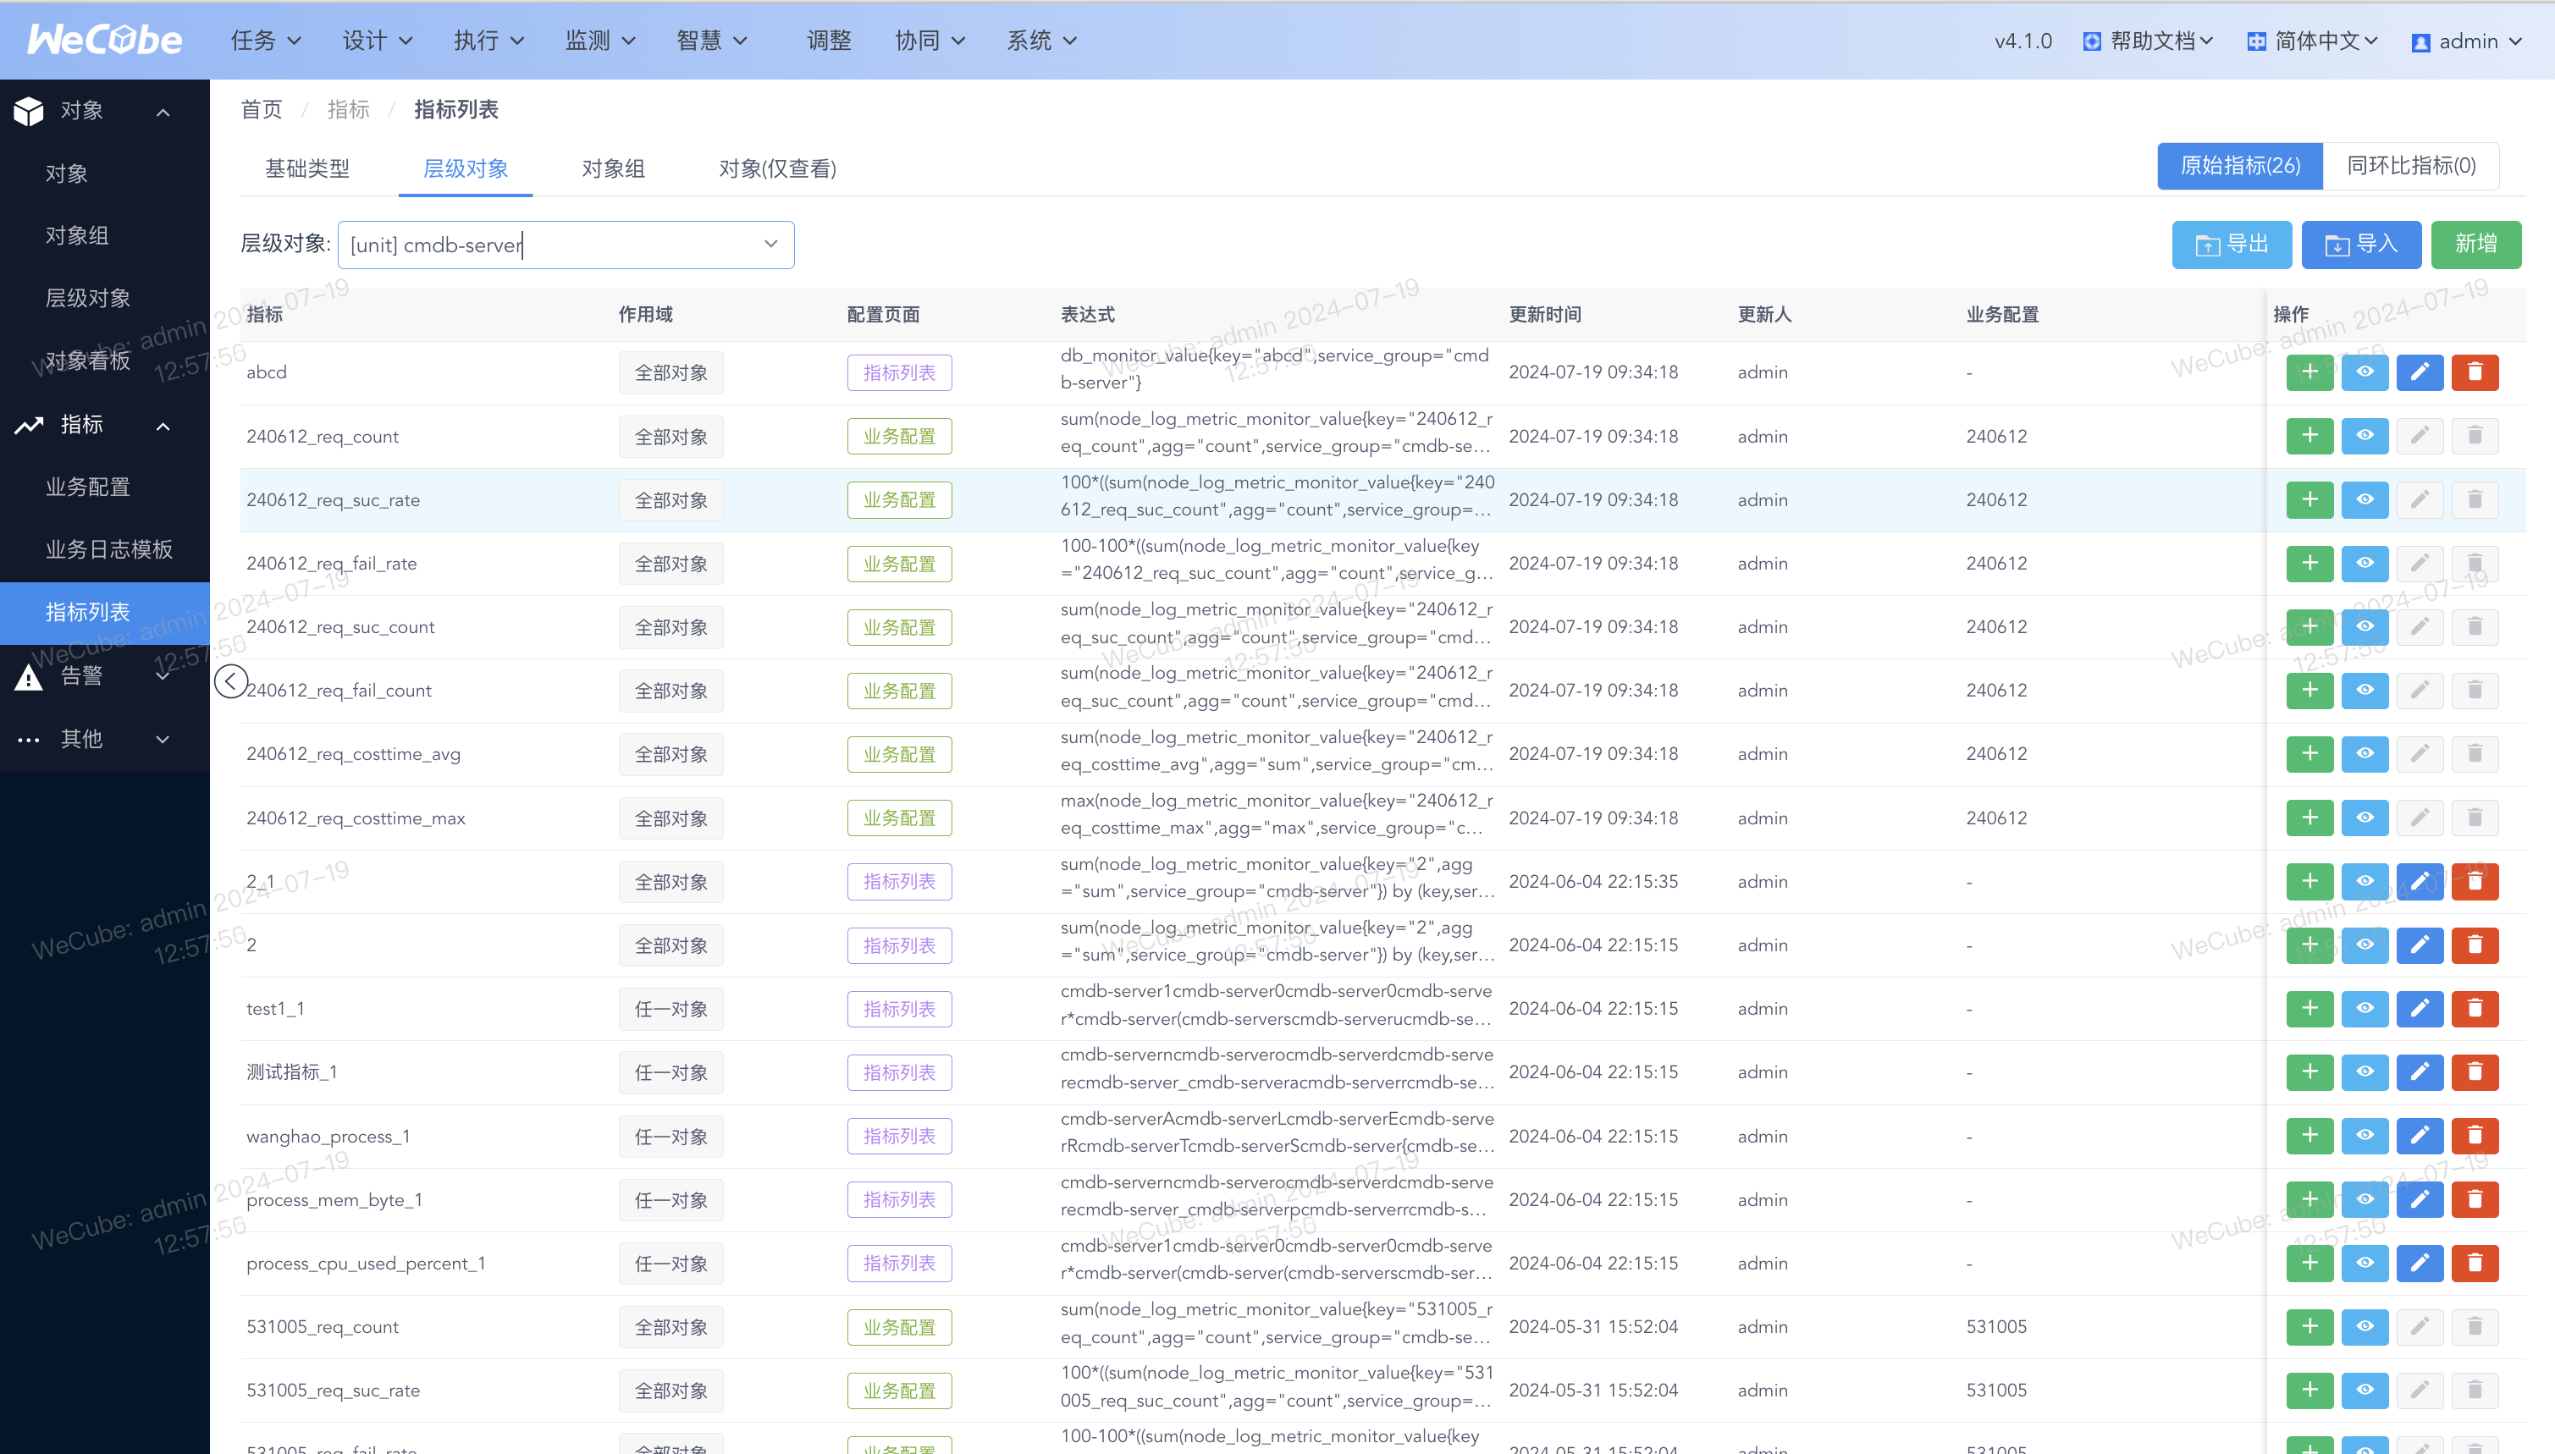Open sidebar submenu entry 层级对象
Image resolution: width=2555 pixels, height=1454 pixels.
click(88, 298)
